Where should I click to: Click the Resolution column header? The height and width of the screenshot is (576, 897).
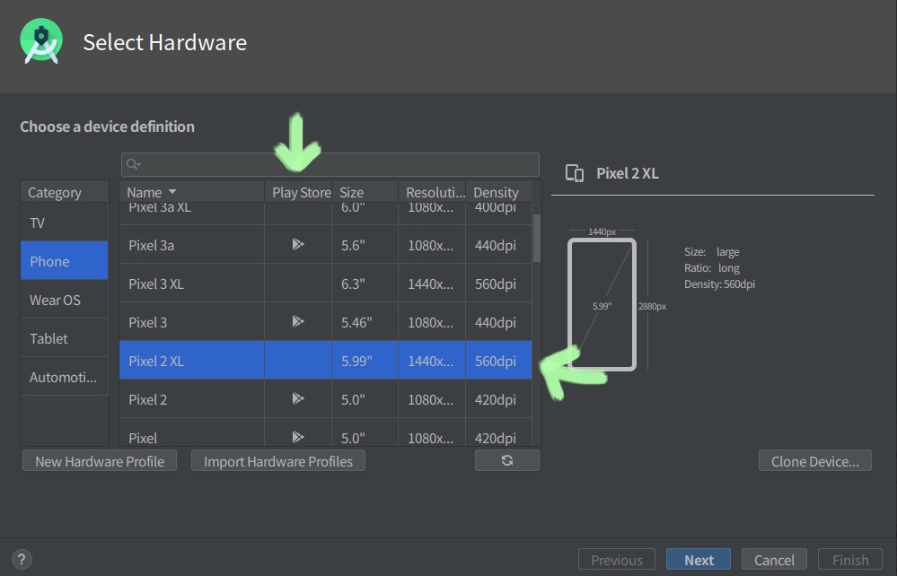432,192
